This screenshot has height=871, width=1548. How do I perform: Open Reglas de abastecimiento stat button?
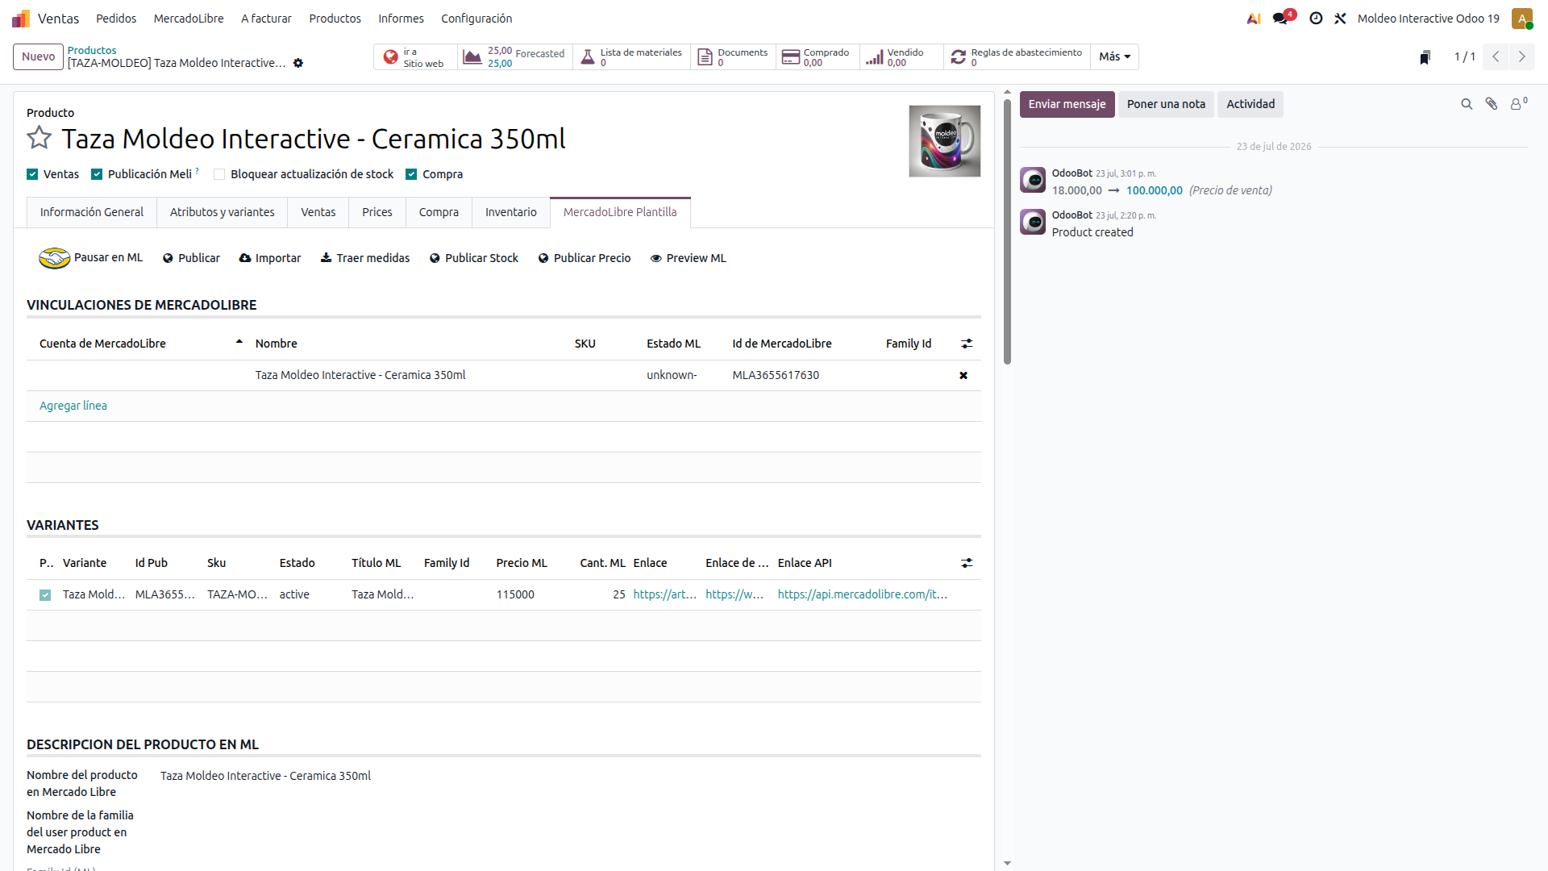coord(1017,57)
